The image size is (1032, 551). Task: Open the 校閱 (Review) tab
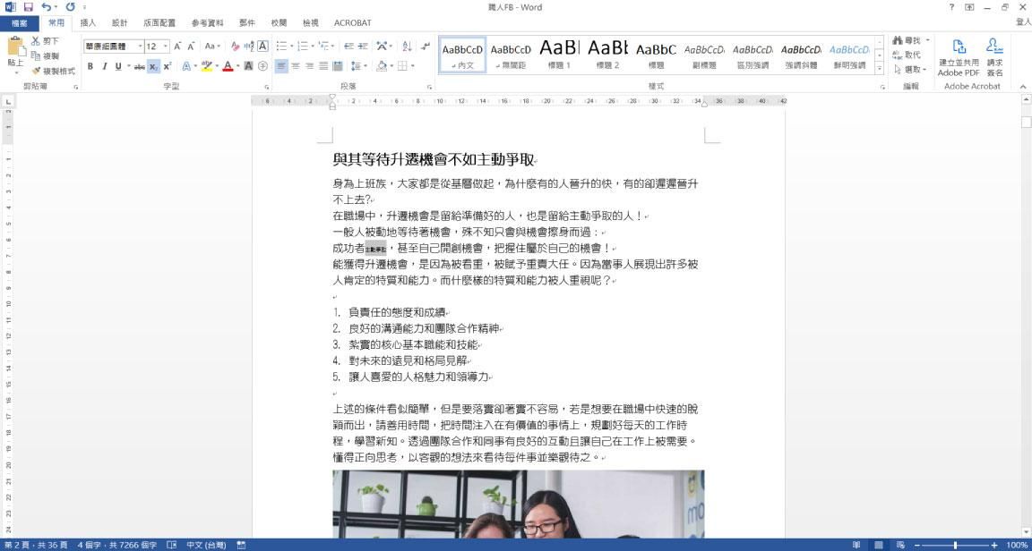point(279,22)
